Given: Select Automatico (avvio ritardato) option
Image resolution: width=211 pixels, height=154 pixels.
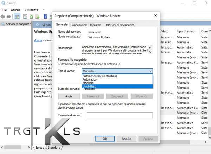Looking at the screenshot, I should click(100, 76).
